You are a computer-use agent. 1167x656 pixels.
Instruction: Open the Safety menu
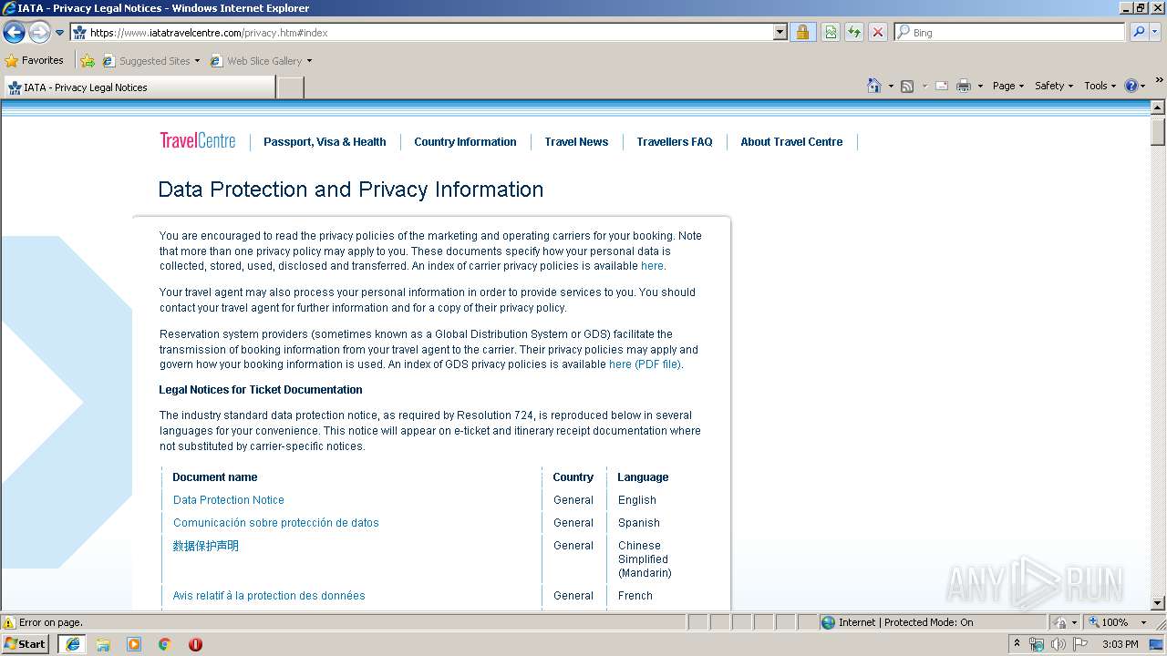pyautogui.click(x=1053, y=86)
